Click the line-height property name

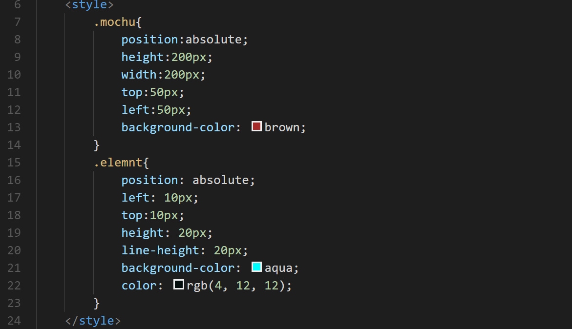(160, 250)
